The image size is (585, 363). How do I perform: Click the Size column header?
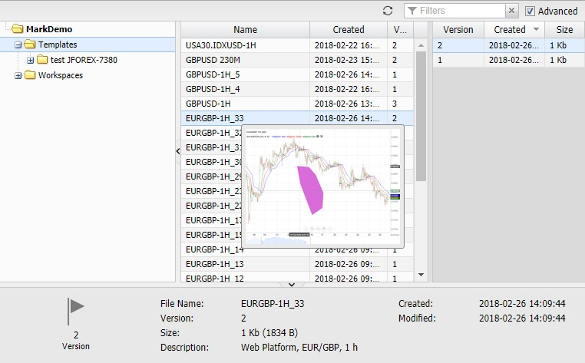pos(564,29)
